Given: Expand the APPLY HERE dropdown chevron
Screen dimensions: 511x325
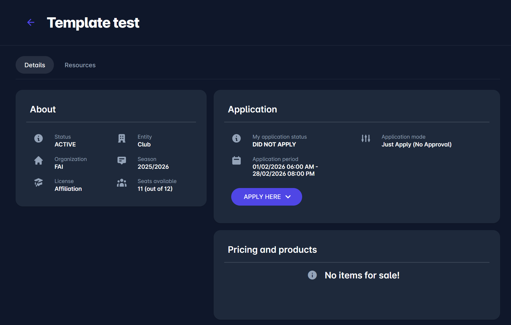Looking at the screenshot, I should [288, 197].
